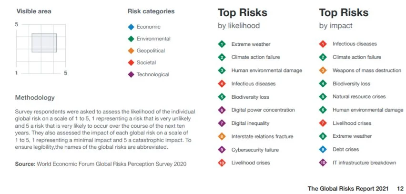Select the green Environmental diamond in the legend
The width and height of the screenshot is (406, 194).
coord(131,39)
